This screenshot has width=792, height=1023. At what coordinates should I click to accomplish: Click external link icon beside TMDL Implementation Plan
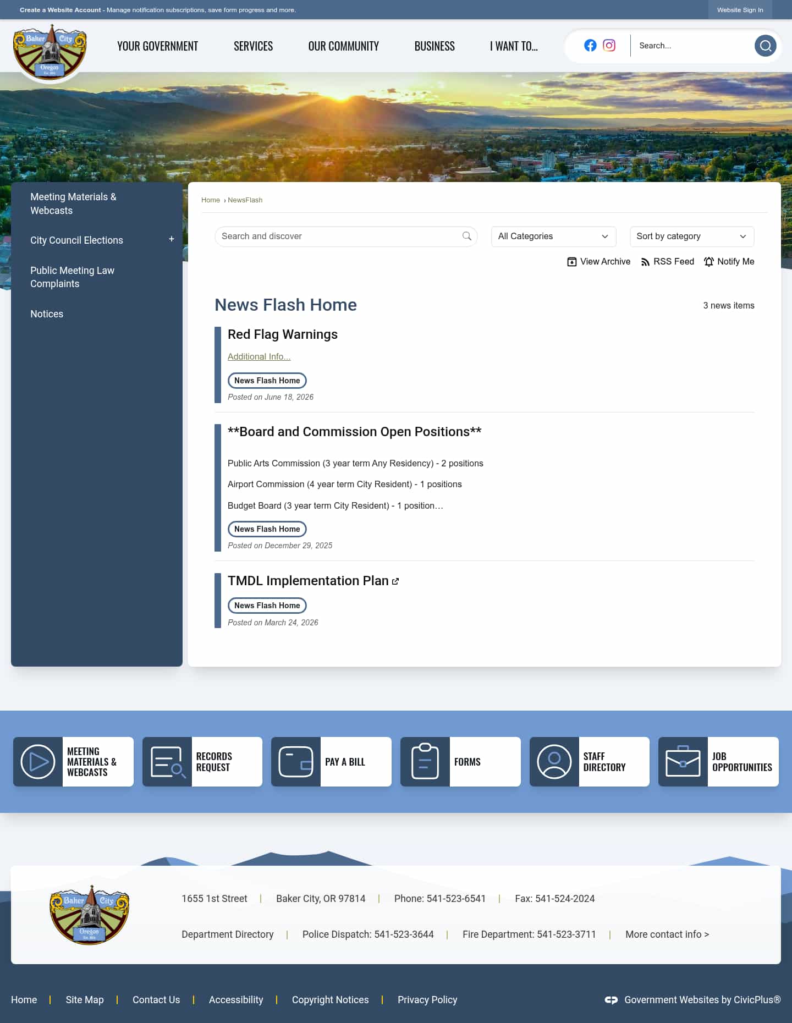[395, 581]
